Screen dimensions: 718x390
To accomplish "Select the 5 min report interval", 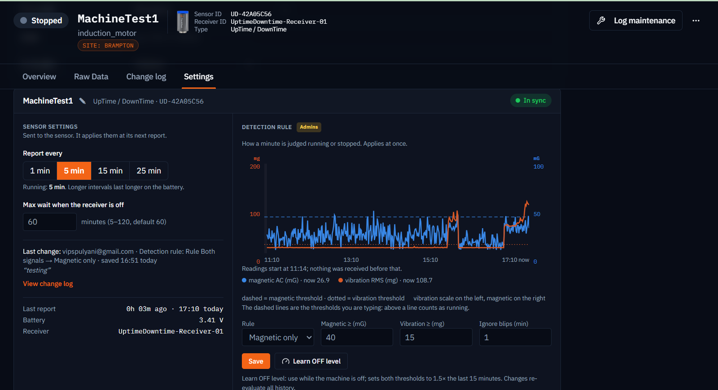I will tap(74, 171).
